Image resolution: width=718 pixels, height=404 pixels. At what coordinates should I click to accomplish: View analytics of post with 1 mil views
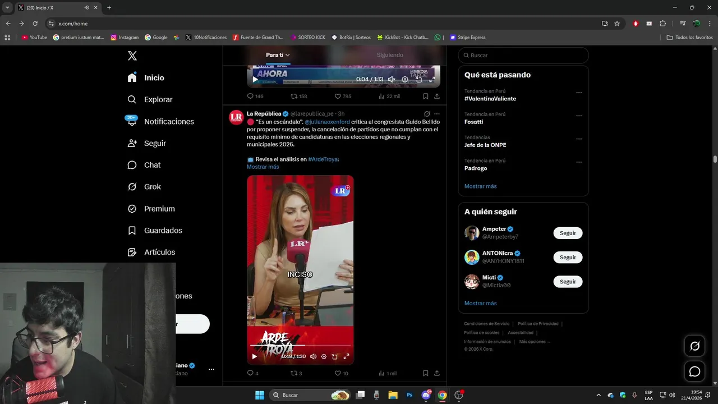(x=388, y=373)
